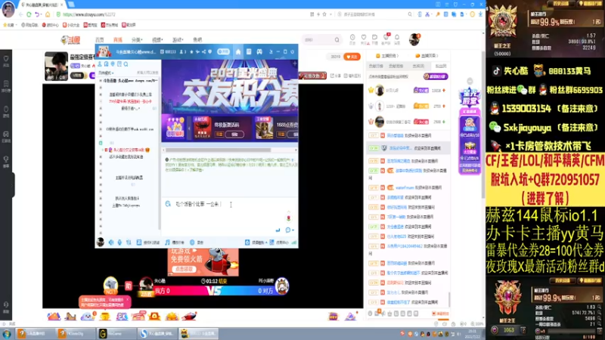Open the list page icon in the YY header

(249, 51)
